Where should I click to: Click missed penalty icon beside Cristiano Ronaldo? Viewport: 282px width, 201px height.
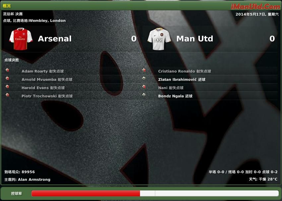(x=144, y=70)
